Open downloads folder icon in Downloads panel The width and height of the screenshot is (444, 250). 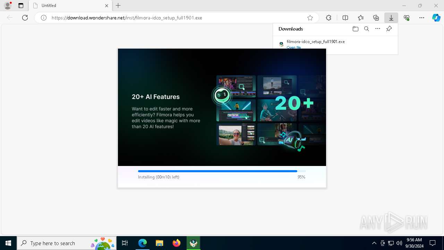(x=355, y=29)
